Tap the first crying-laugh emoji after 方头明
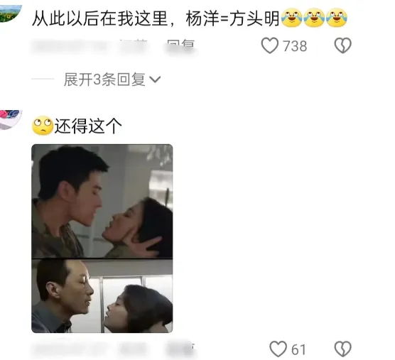Screen dimensions: 395x360 pos(291,17)
